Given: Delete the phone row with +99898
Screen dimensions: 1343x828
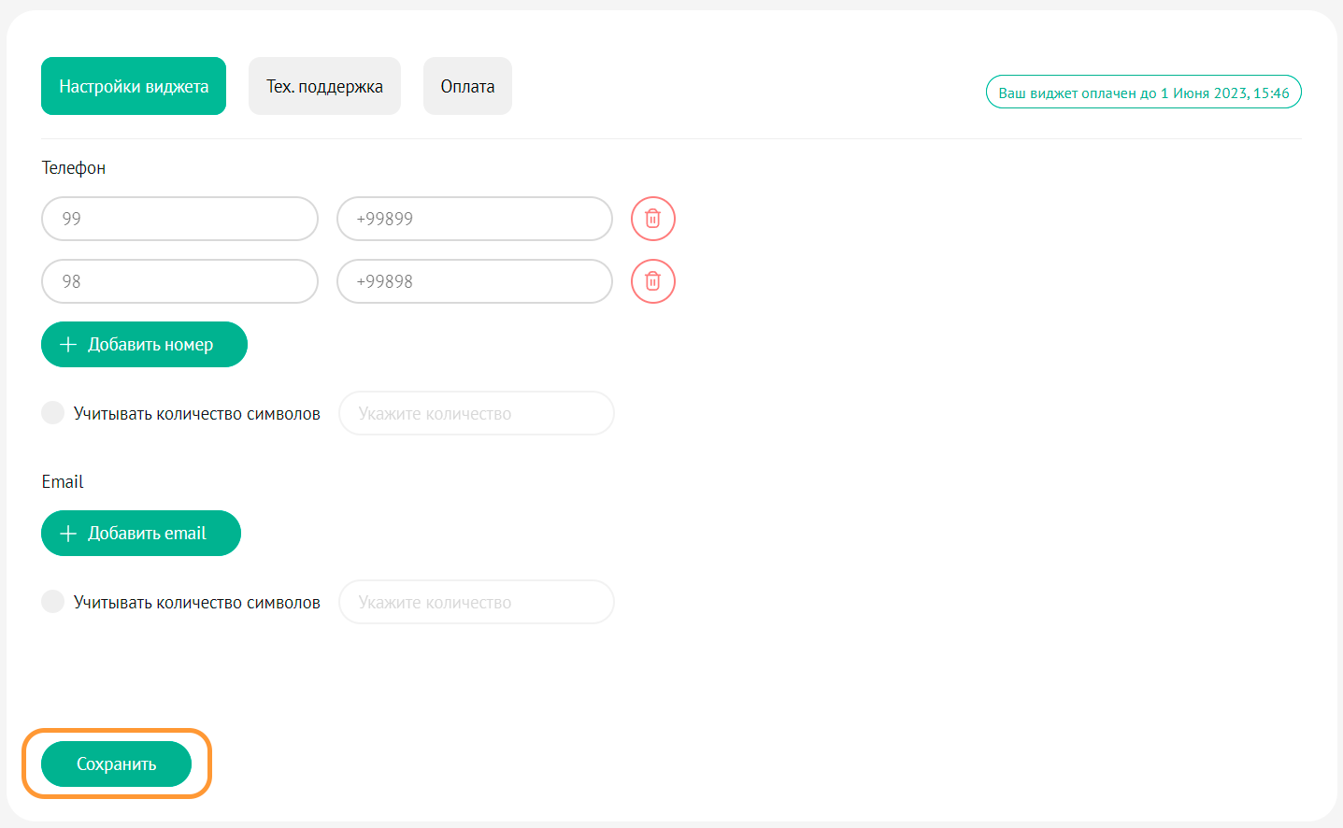Looking at the screenshot, I should click(x=652, y=281).
